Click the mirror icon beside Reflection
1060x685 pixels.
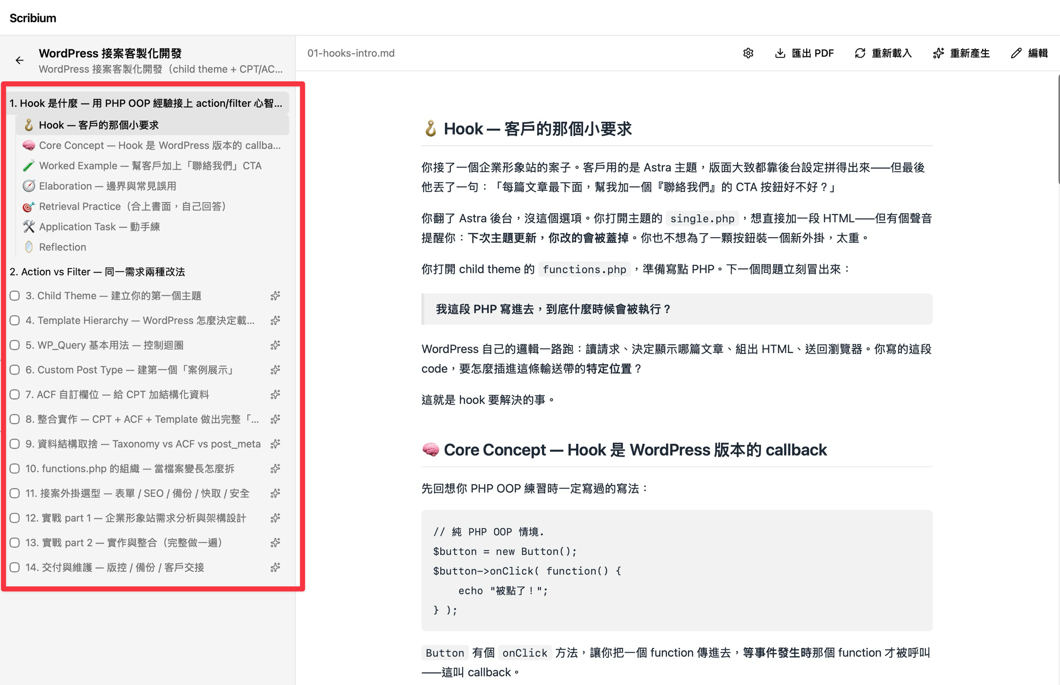tap(29, 247)
